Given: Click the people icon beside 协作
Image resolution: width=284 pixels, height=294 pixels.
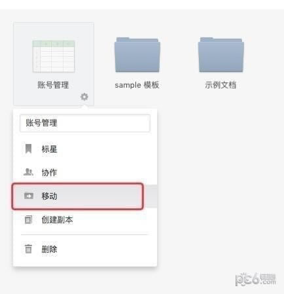Looking at the screenshot, I should point(28,172).
